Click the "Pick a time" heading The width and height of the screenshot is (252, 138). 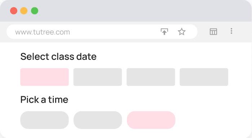coord(44,99)
